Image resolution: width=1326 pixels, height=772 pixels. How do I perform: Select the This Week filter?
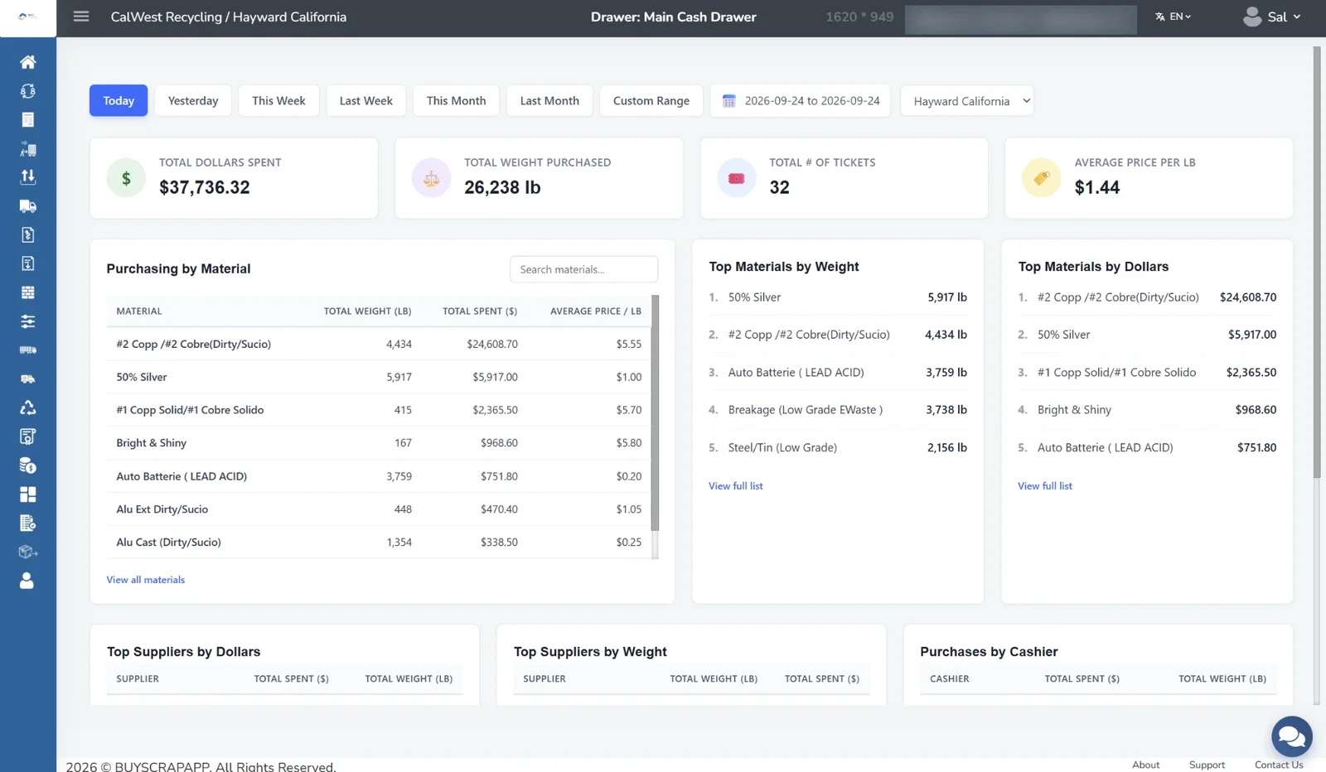pyautogui.click(x=278, y=101)
